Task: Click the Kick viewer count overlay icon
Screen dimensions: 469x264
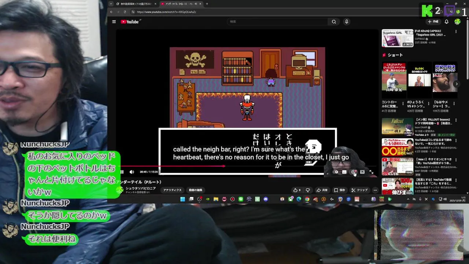Action: pyautogui.click(x=427, y=11)
